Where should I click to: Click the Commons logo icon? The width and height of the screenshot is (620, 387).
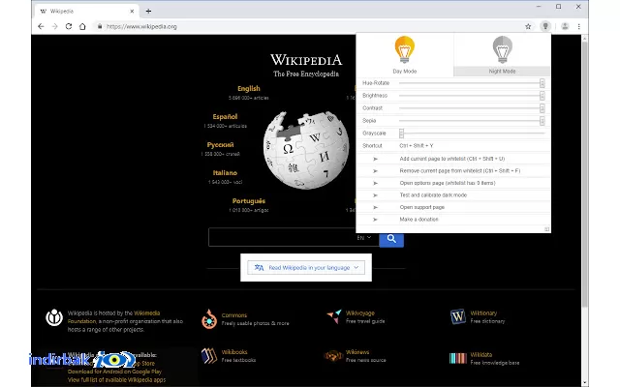tap(209, 319)
